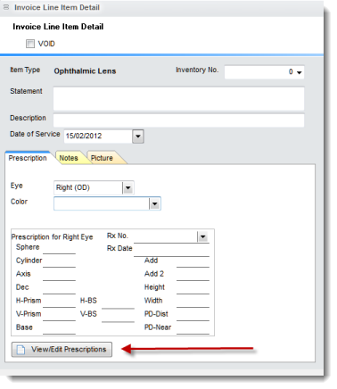Click the Sphere value field
Image resolution: width=337 pixels, height=389 pixels.
(59, 248)
